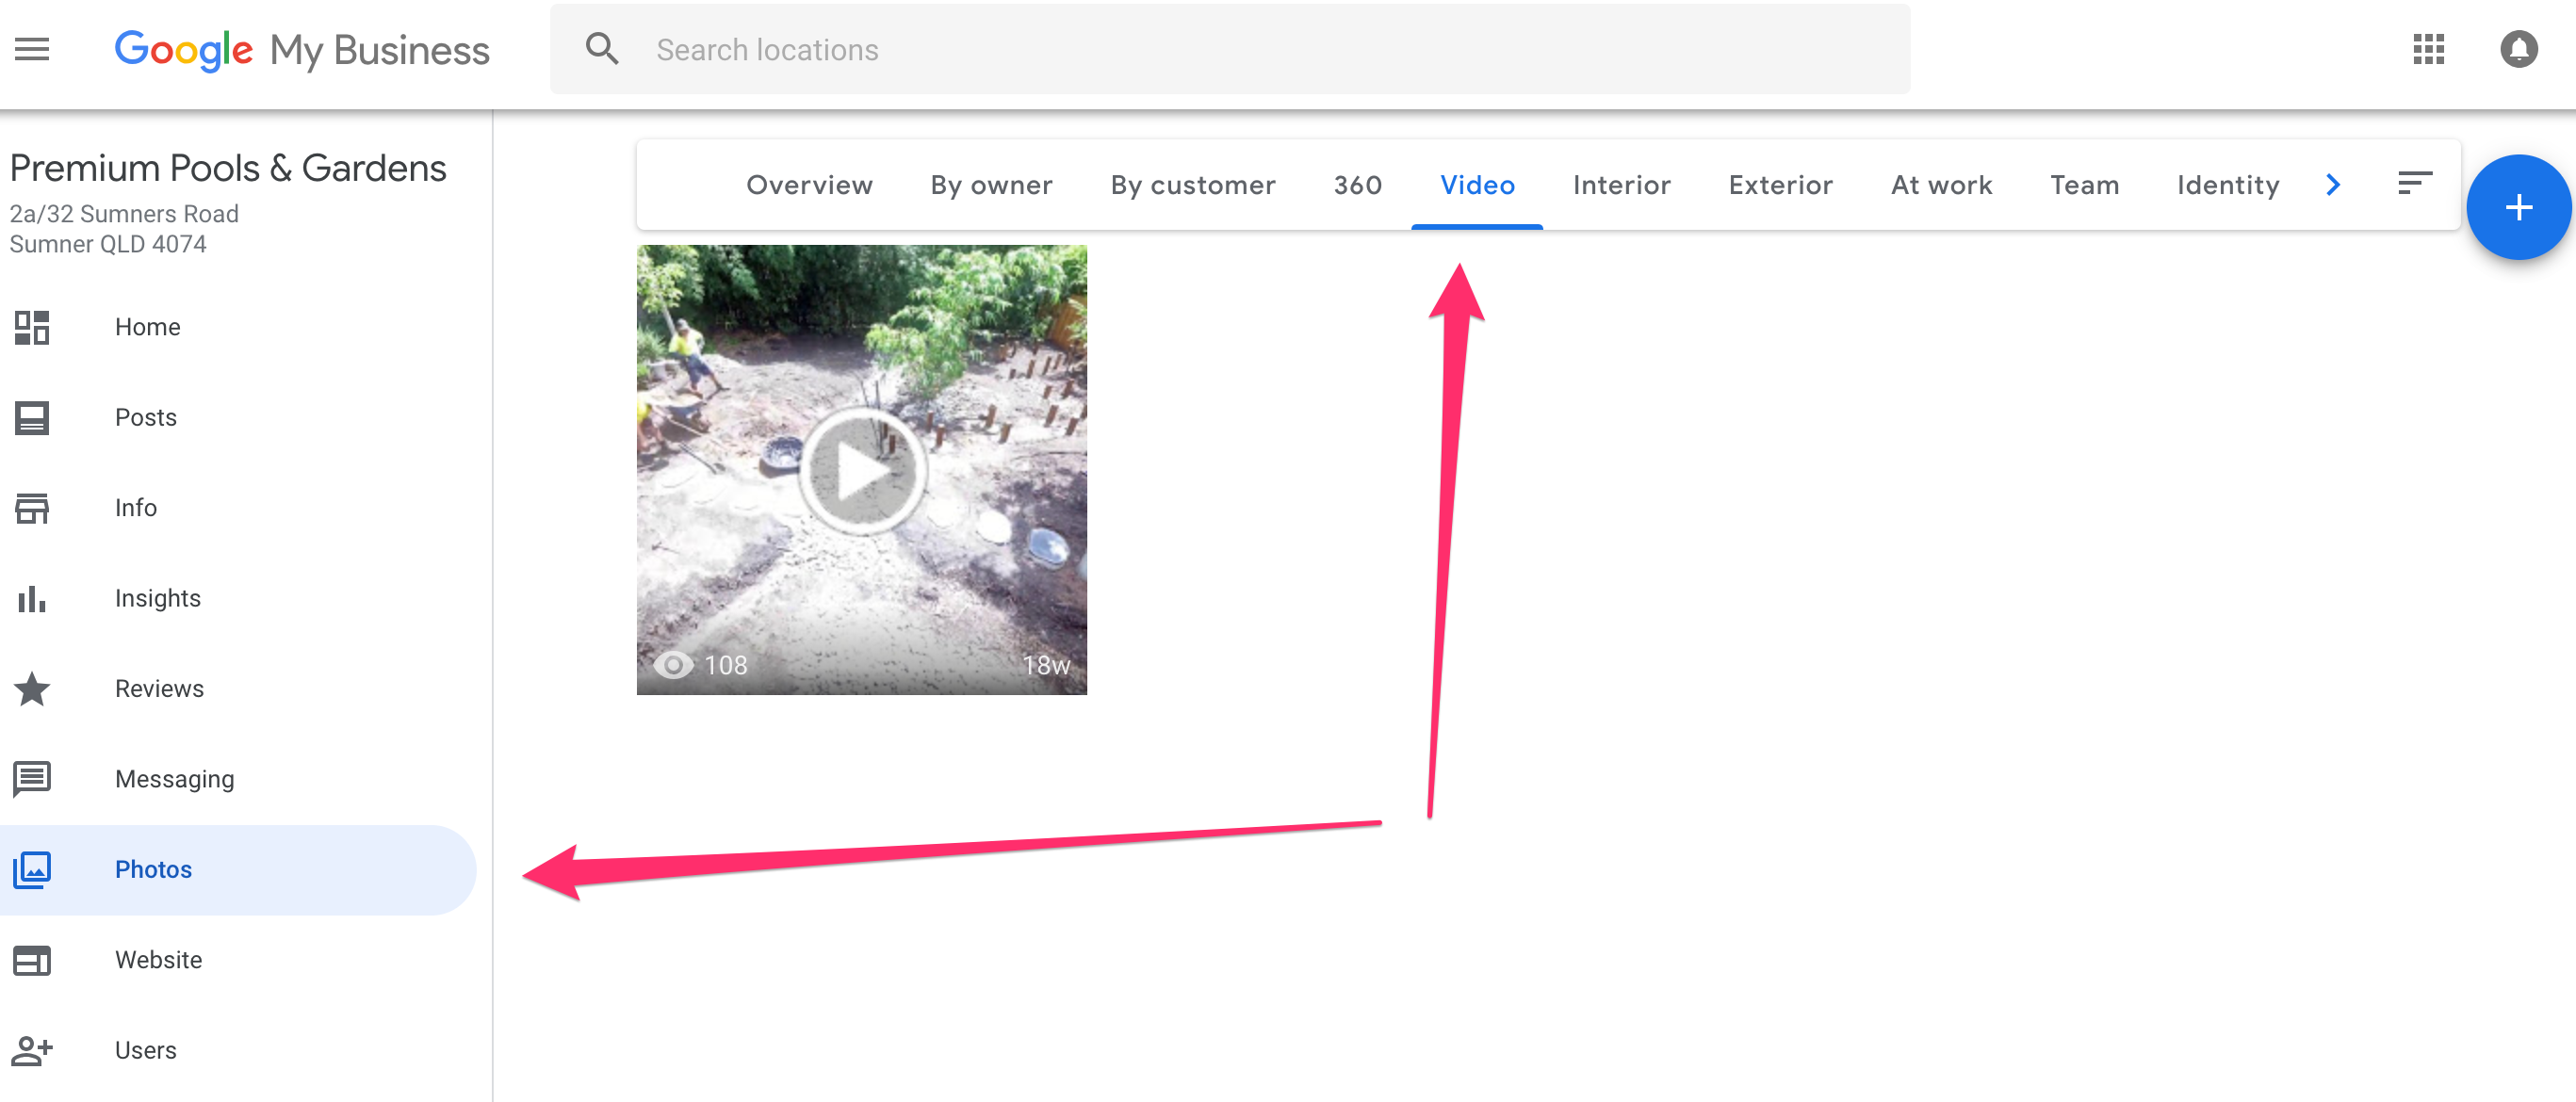Open the Messaging chat icon
This screenshot has width=2576, height=1102.
click(x=32, y=779)
